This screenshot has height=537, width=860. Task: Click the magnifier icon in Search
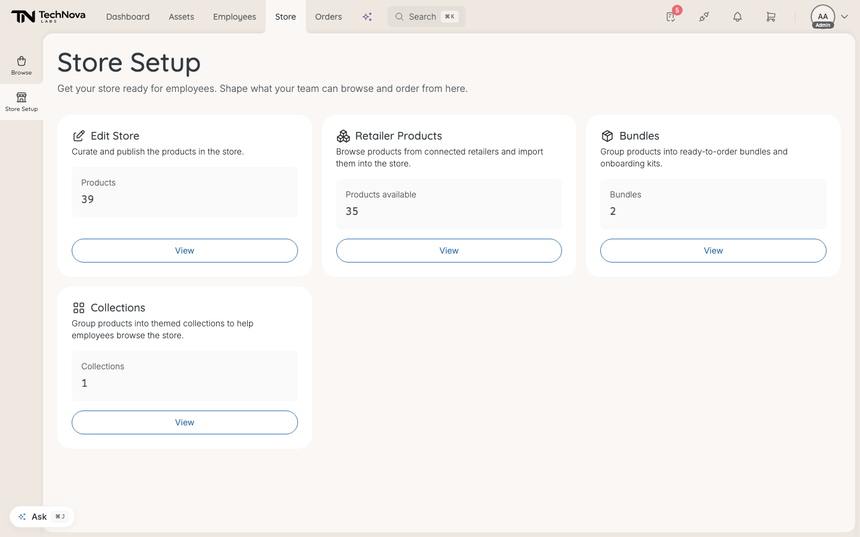(400, 17)
